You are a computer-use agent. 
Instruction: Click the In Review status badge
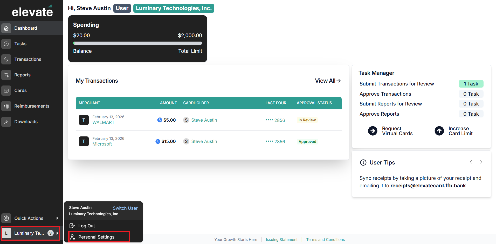307,120
